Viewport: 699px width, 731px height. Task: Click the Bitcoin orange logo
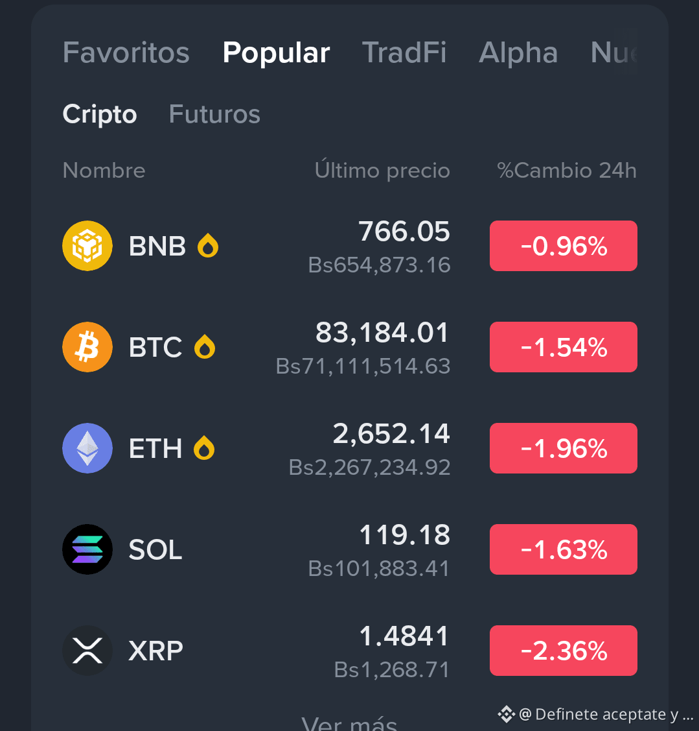point(87,347)
